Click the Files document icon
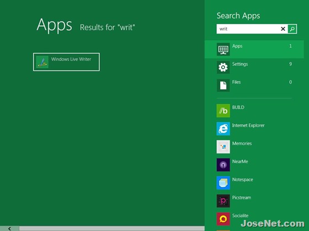Viewport: 309px width, 231px height. point(223,85)
